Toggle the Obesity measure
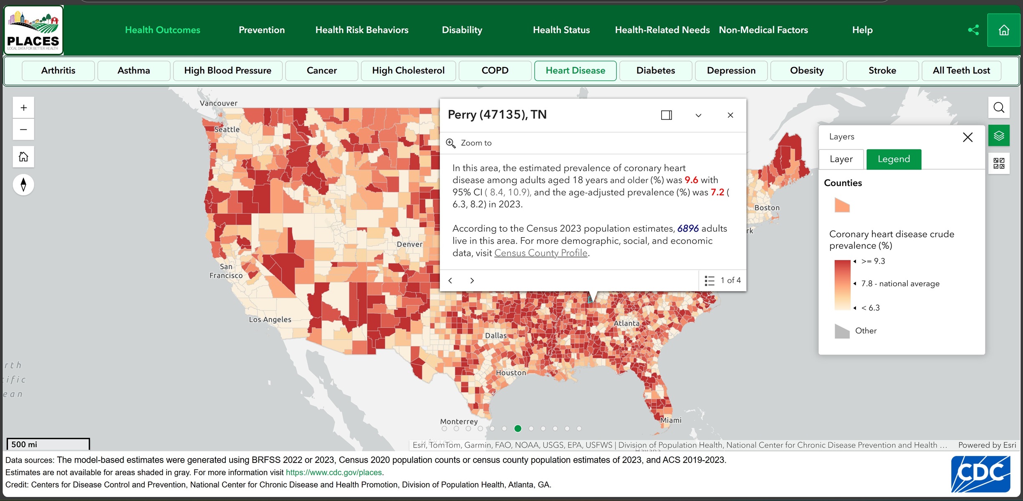The height and width of the screenshot is (501, 1023). [x=806, y=71]
